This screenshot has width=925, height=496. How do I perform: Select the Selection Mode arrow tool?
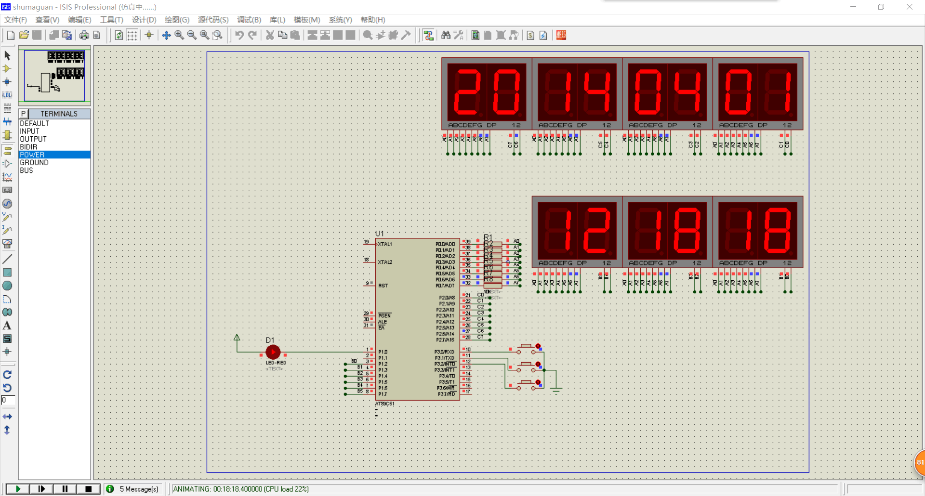[7, 55]
